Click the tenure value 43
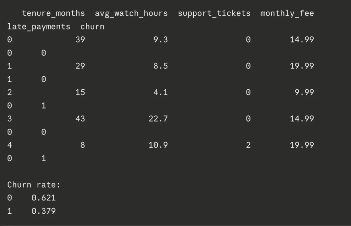The width and height of the screenshot is (351, 226). pos(80,119)
